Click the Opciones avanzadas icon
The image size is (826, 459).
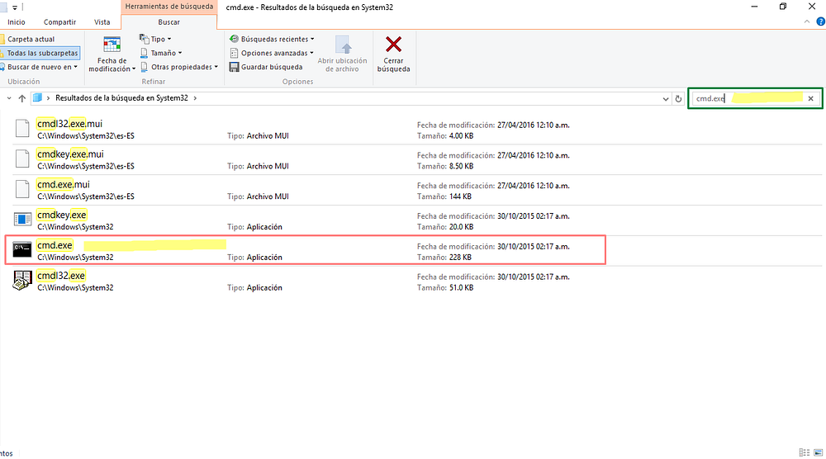[234, 53]
